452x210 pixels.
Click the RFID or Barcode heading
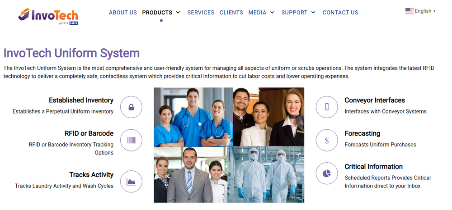89,133
